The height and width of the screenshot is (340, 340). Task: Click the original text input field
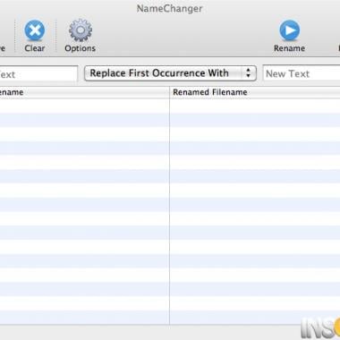[x=38, y=73]
